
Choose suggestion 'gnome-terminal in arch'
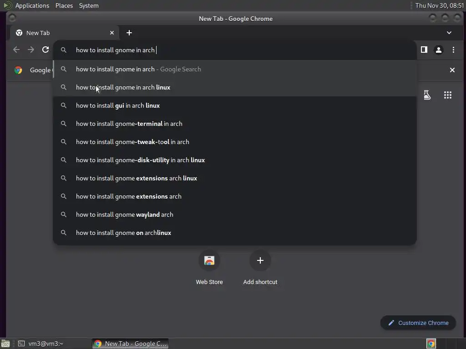(x=235, y=124)
